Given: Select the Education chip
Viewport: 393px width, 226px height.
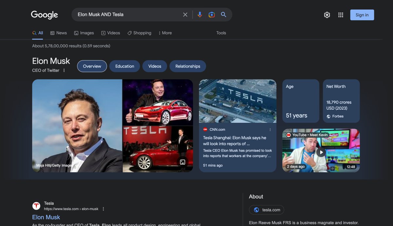Looking at the screenshot, I should (x=124, y=66).
